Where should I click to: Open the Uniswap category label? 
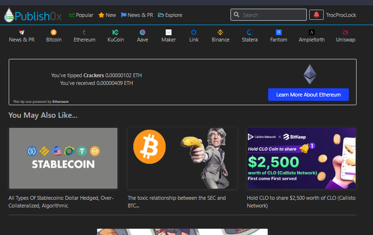(x=345, y=40)
